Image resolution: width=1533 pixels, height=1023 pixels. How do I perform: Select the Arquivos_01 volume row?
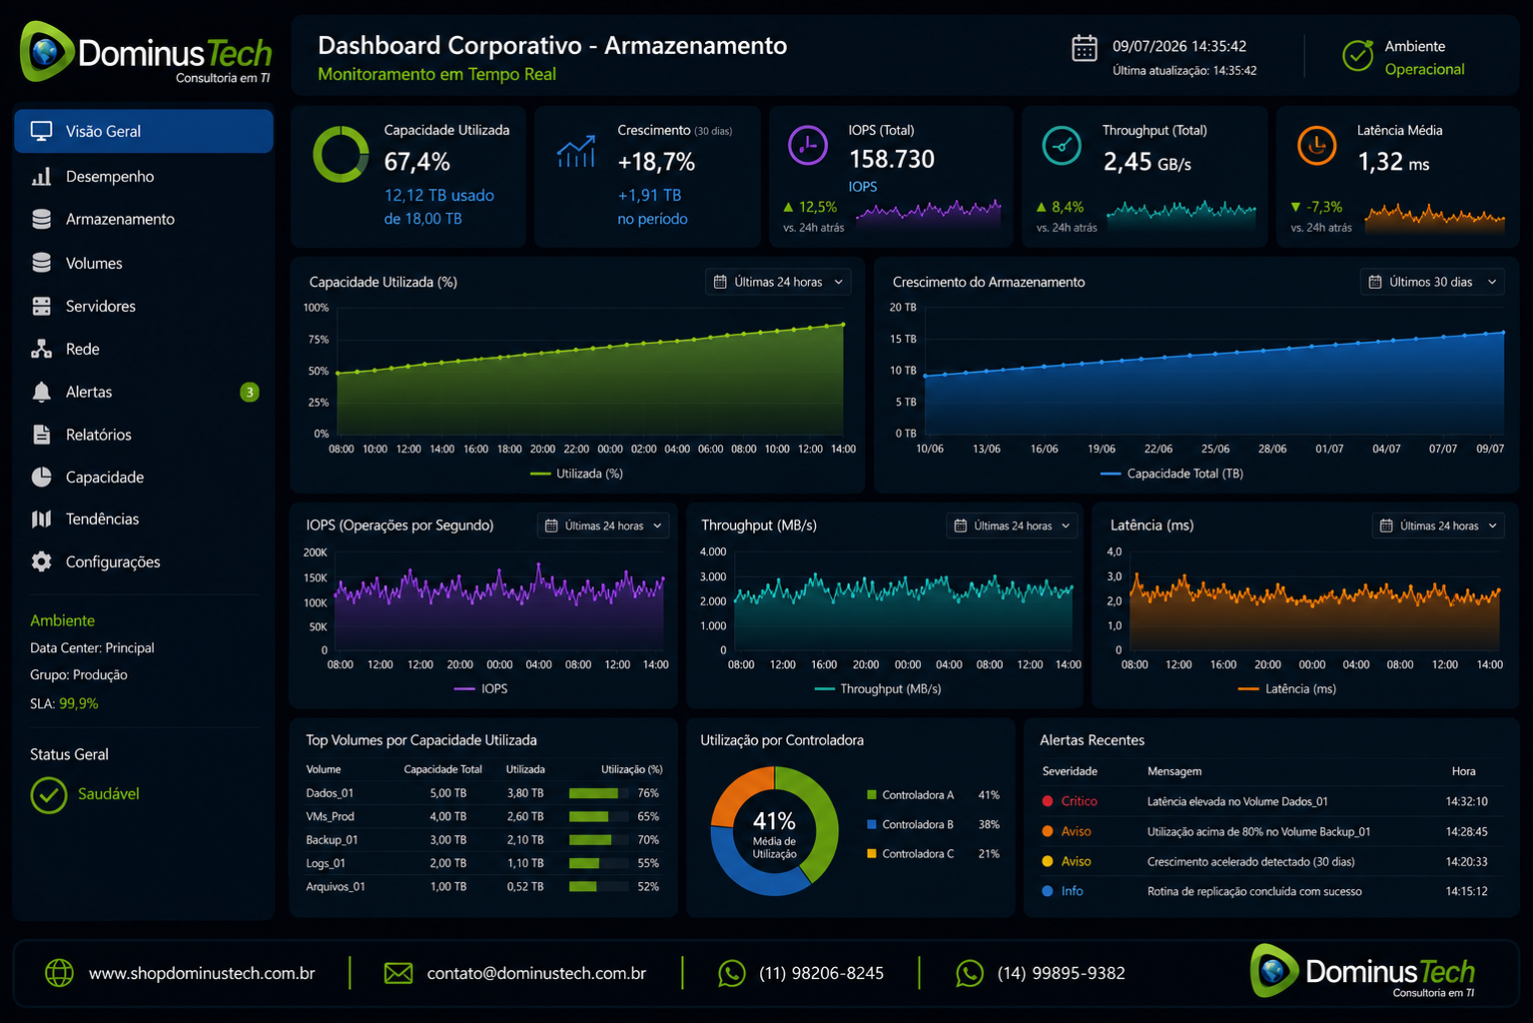coord(484,886)
